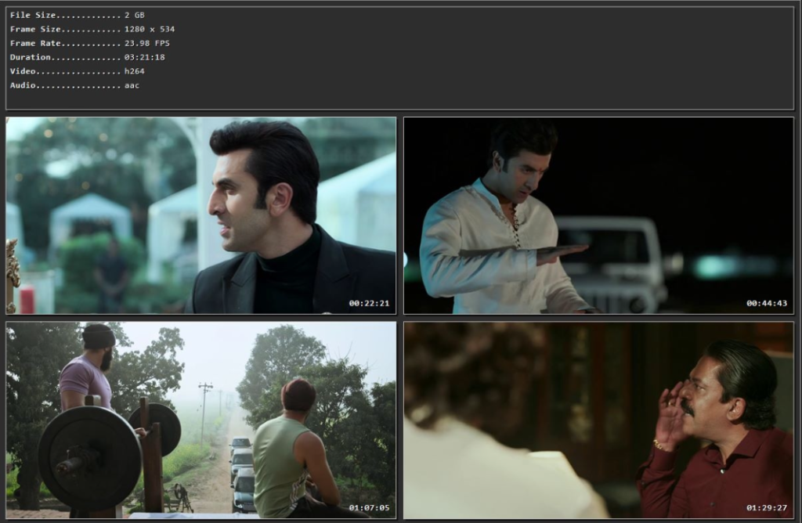This screenshot has width=802, height=523.
Task: Open the thumbnail stamped 00:44:43
Action: 598,215
